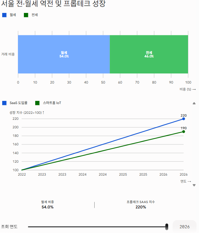Click the 조회 연도 slider label
Screen dimensions: 199x233
click(9, 227)
